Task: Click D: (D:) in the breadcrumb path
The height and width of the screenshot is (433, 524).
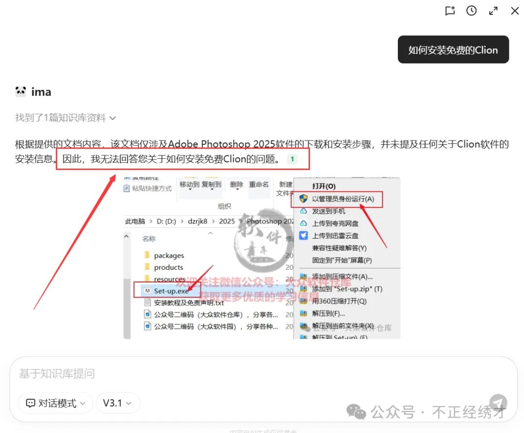Action: click(166, 221)
